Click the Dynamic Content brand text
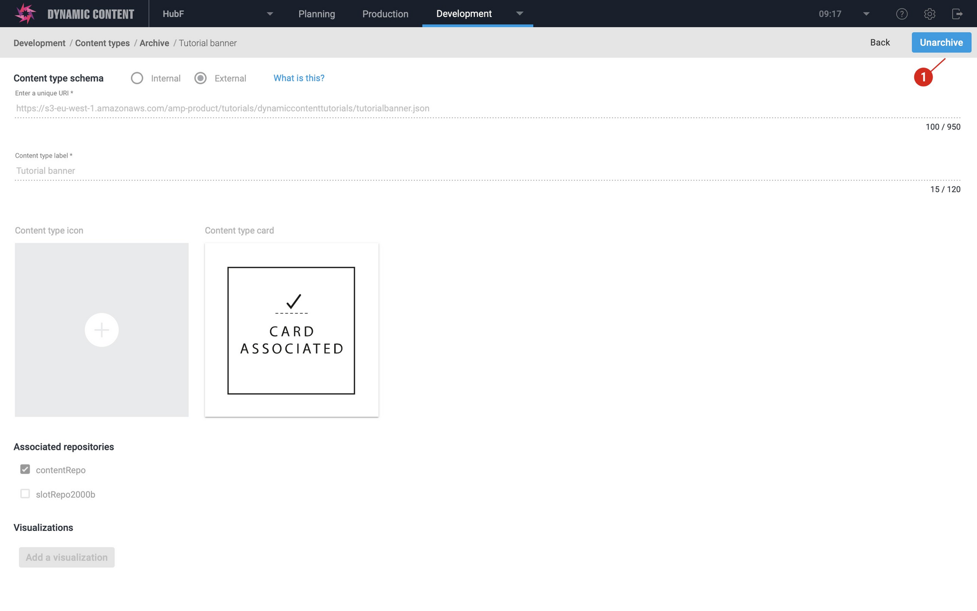This screenshot has height=611, width=977. [x=91, y=14]
